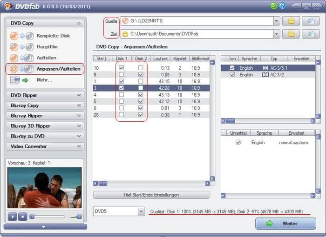Screen dimensions: 326x237
Task: Check Disk 2 for title 3
Action: 141,88
